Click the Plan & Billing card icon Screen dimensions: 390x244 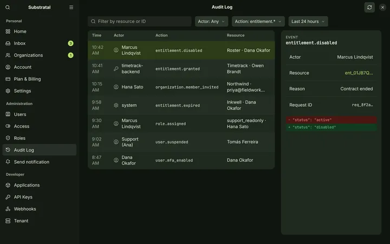click(x=8, y=79)
